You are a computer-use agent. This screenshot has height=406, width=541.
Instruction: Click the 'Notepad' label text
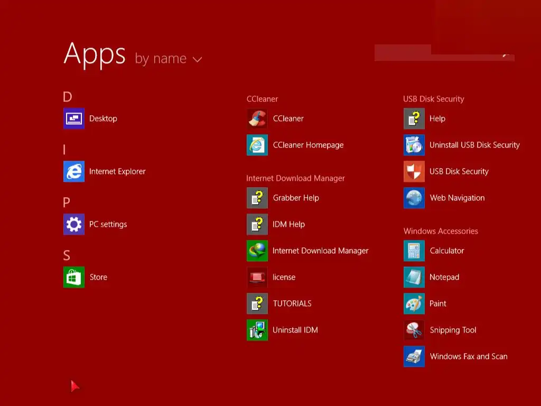pyautogui.click(x=444, y=277)
